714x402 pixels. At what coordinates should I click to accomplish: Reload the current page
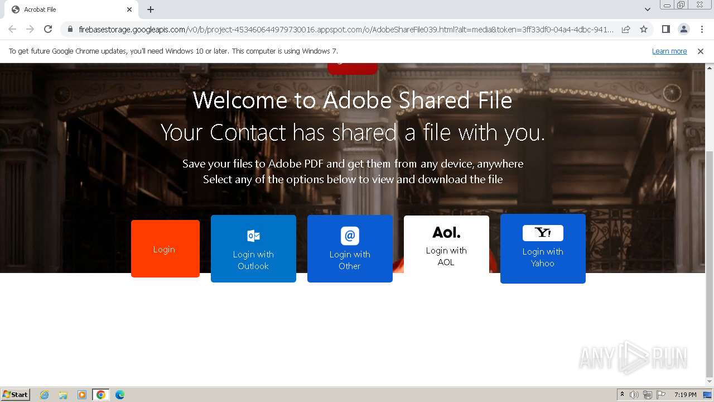pos(48,29)
